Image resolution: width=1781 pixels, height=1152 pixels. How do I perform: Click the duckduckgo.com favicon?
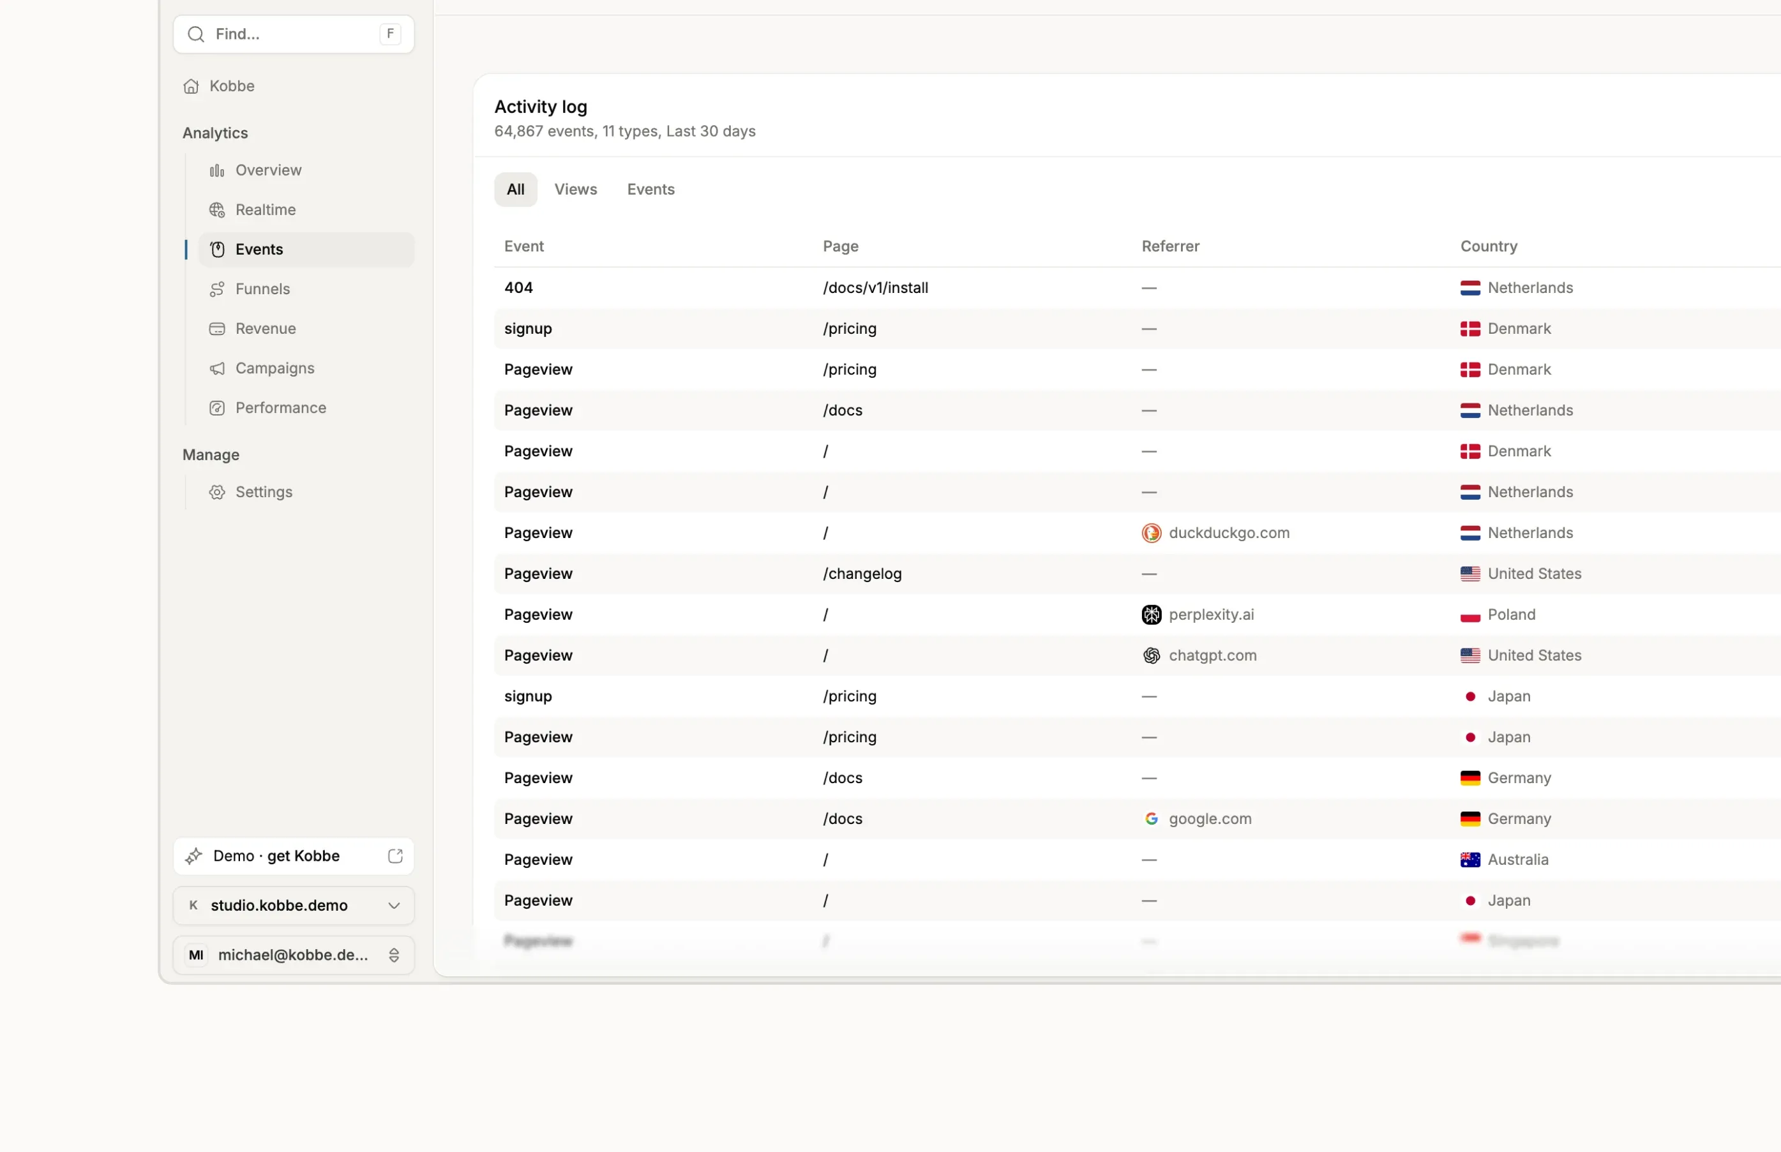tap(1151, 533)
